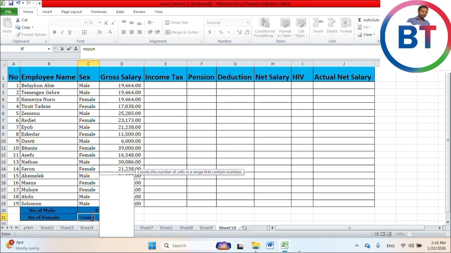Click Increase Decimal icon
Viewport: 451px width, 253px height.
[239, 32]
